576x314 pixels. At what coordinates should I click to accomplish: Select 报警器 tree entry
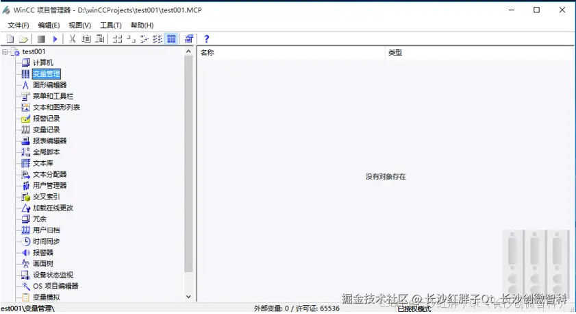click(x=43, y=252)
